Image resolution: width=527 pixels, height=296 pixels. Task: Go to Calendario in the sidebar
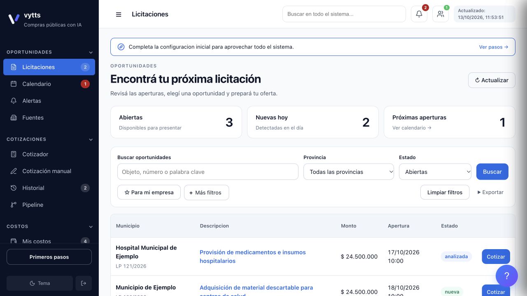49,84
